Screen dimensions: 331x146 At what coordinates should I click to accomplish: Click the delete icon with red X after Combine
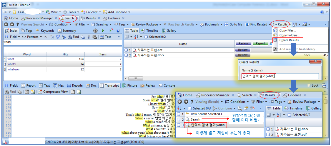(x=252, y=108)
